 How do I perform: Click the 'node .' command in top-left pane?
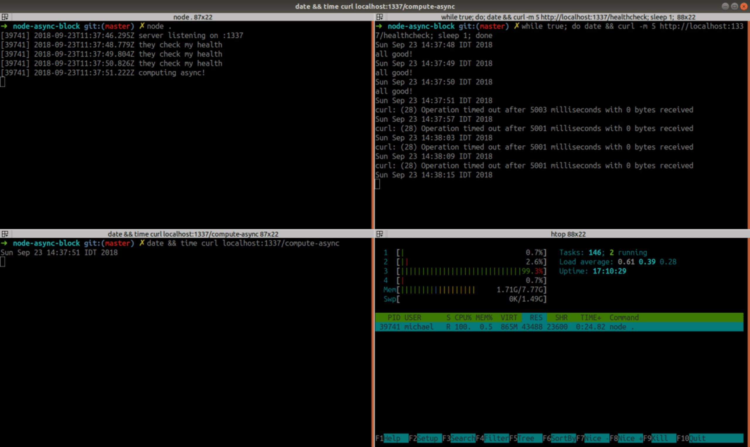tap(159, 26)
